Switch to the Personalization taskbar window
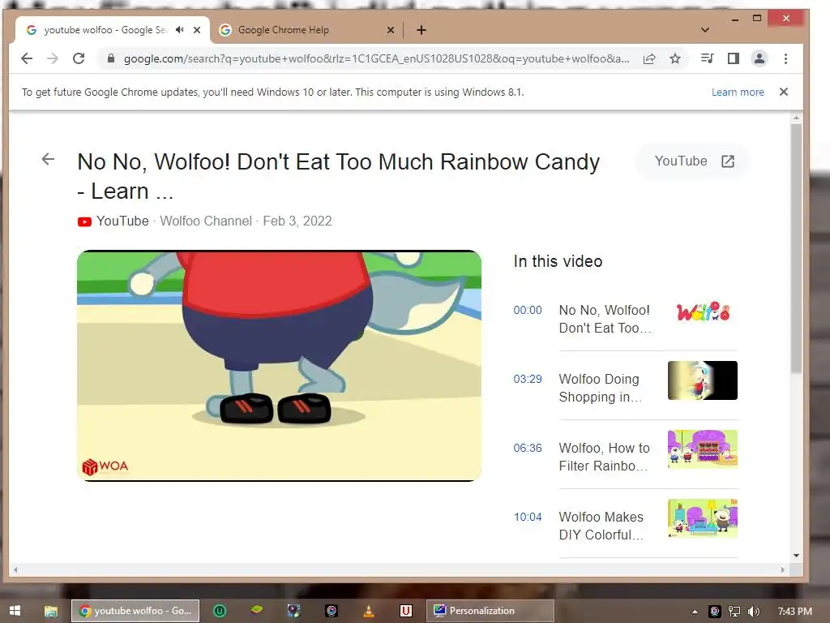The image size is (830, 623). (490, 611)
